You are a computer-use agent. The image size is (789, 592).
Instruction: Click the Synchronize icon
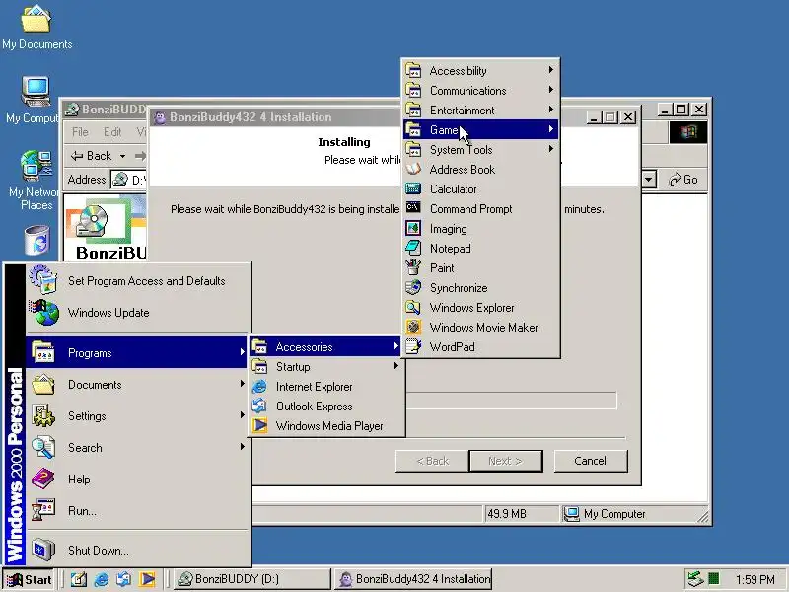pos(413,287)
